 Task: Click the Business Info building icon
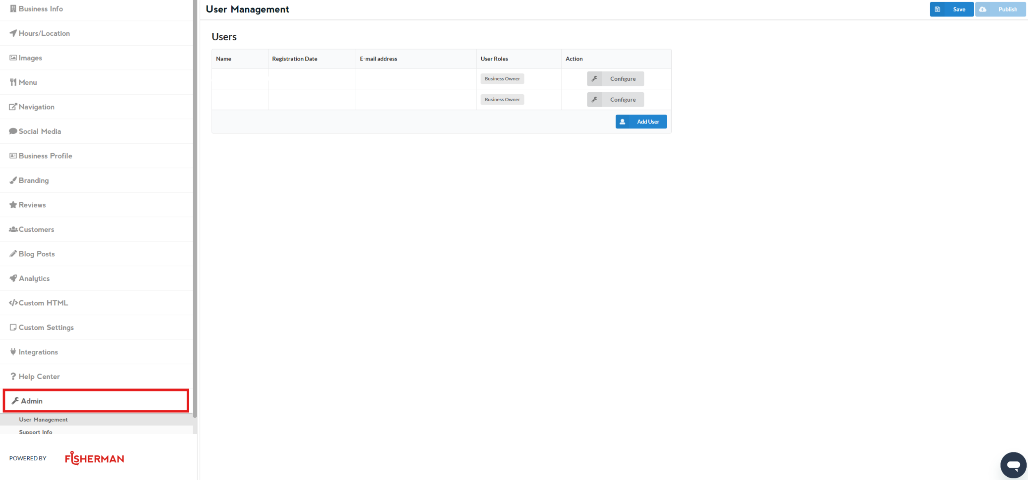click(x=13, y=9)
